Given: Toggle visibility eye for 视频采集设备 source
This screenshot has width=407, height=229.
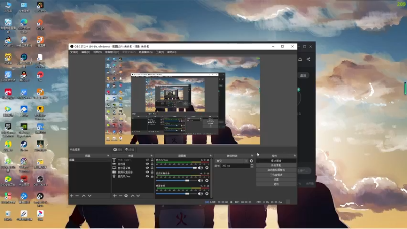Looking at the screenshot, I should pos(147,172).
